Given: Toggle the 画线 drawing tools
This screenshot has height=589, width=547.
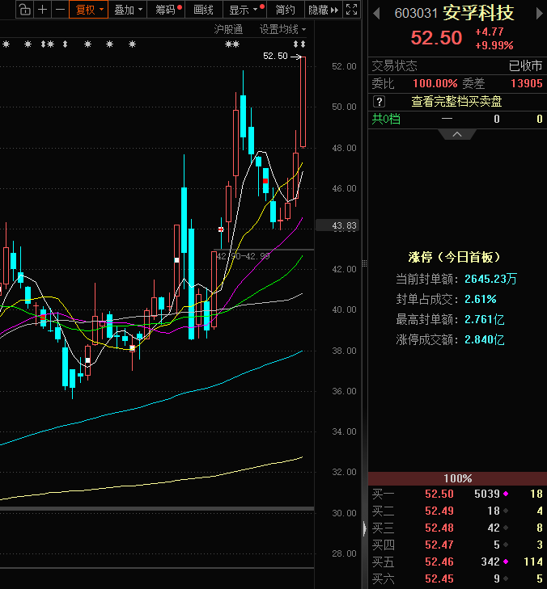Looking at the screenshot, I should pos(203,10).
